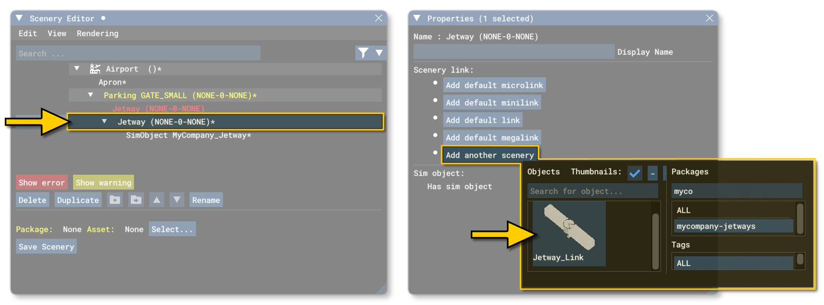Click the collapse triangle in Properties header

[416, 18]
